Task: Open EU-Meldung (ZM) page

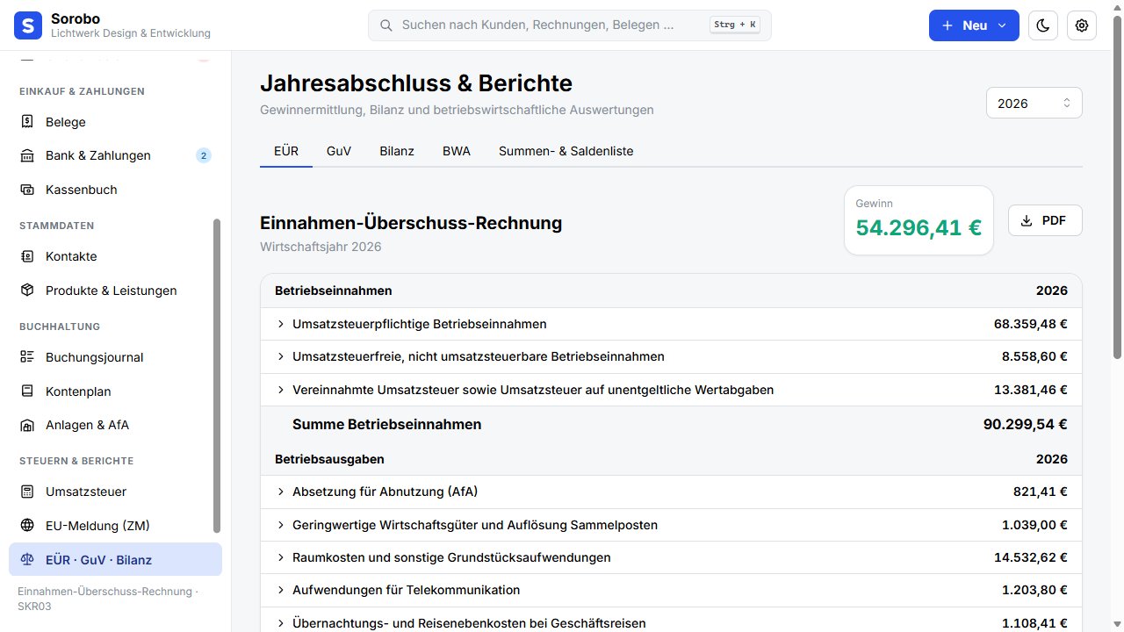Action: [x=115, y=526]
